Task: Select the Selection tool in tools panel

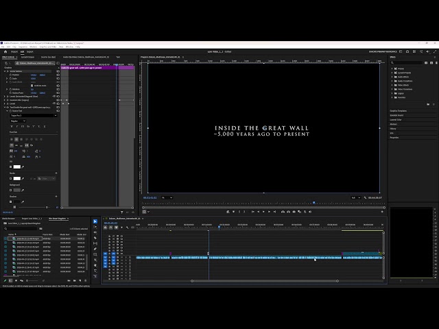Action: (95, 221)
